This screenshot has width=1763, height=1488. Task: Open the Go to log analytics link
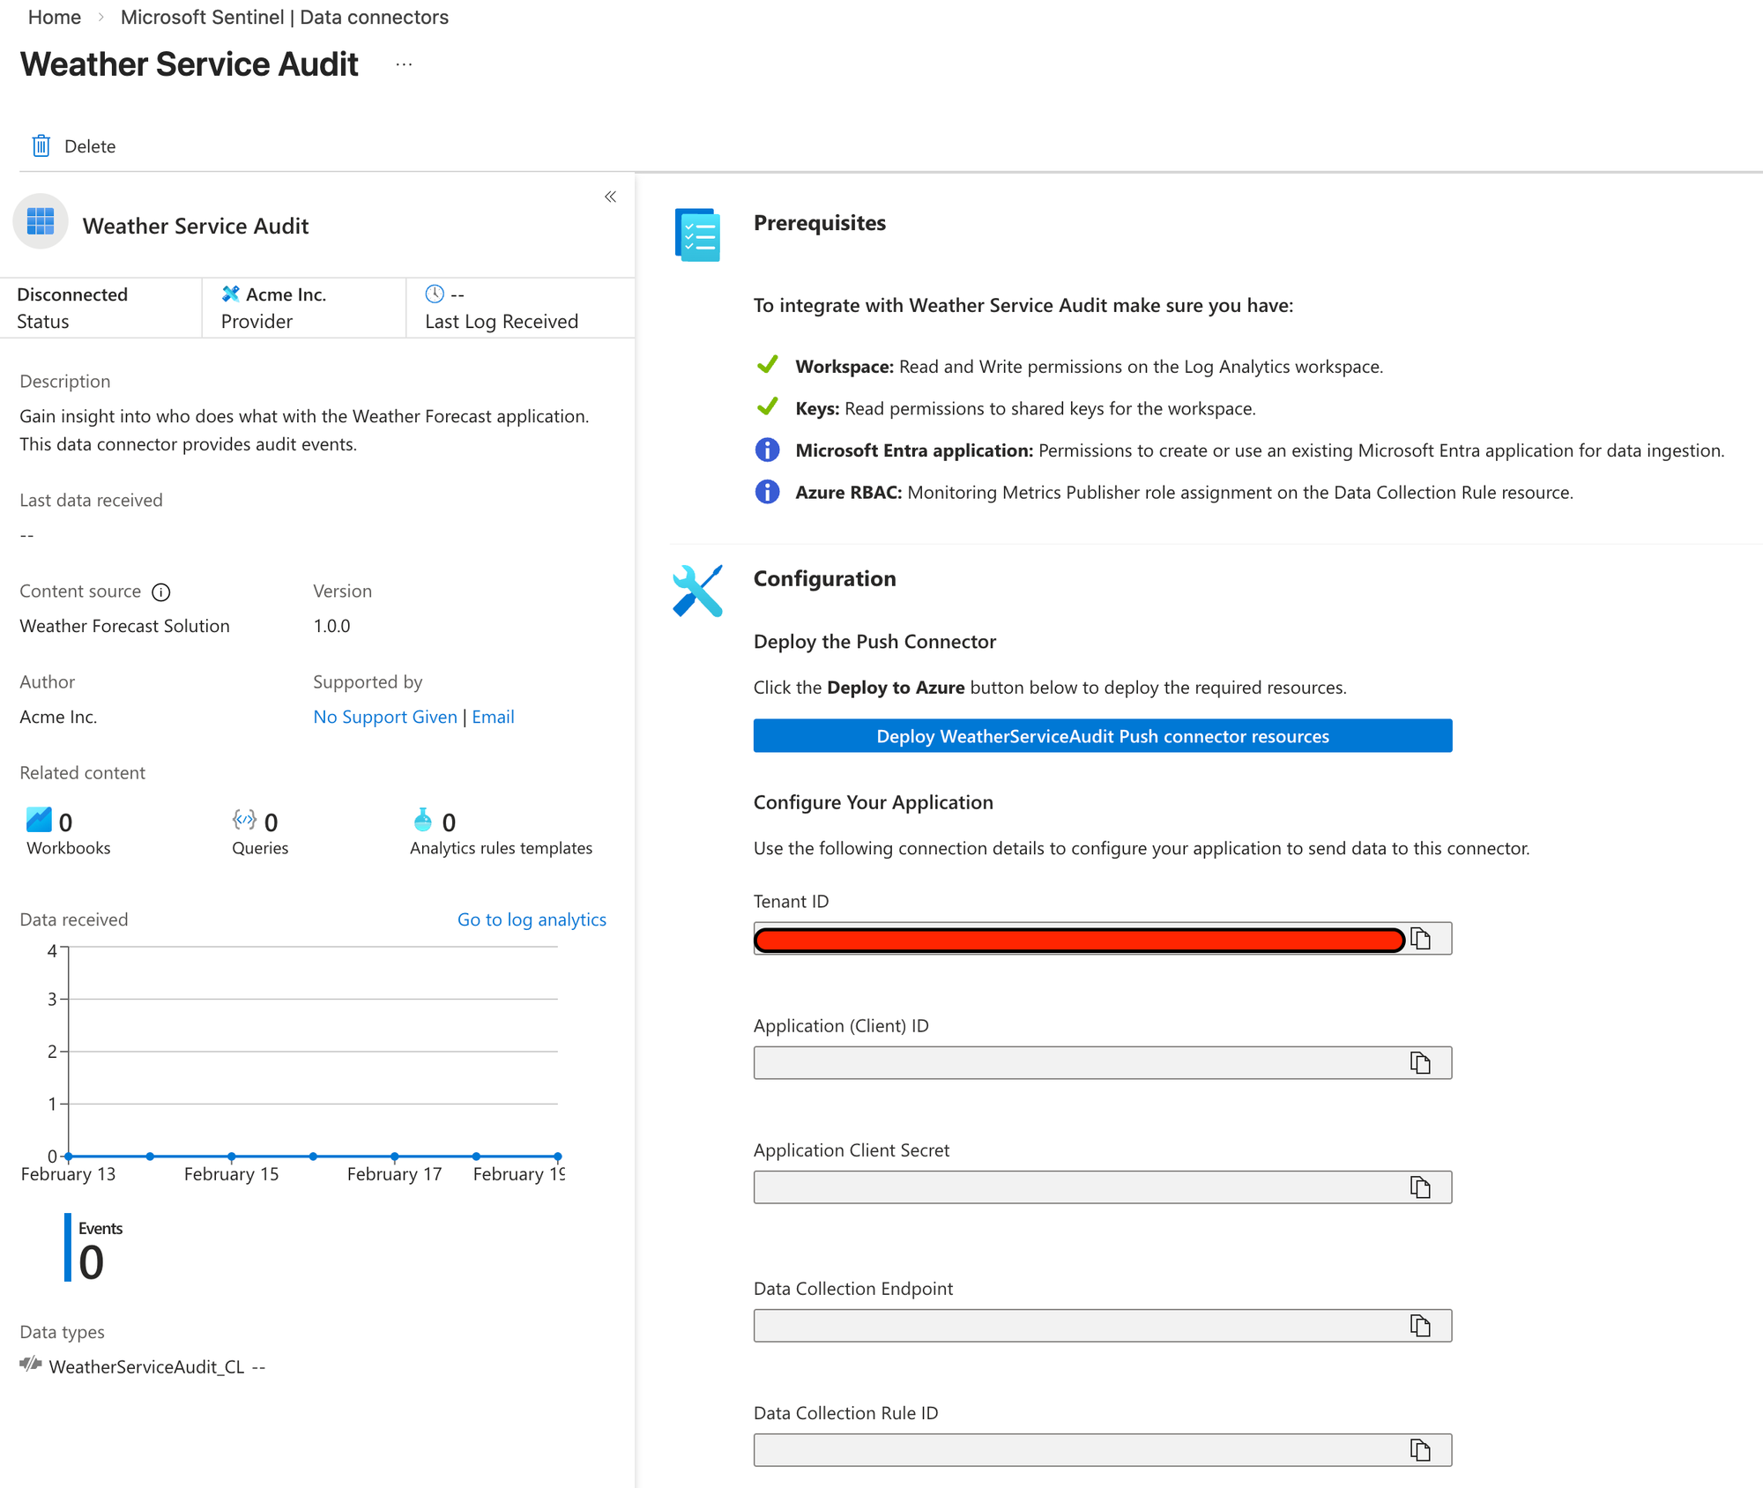[x=532, y=919]
